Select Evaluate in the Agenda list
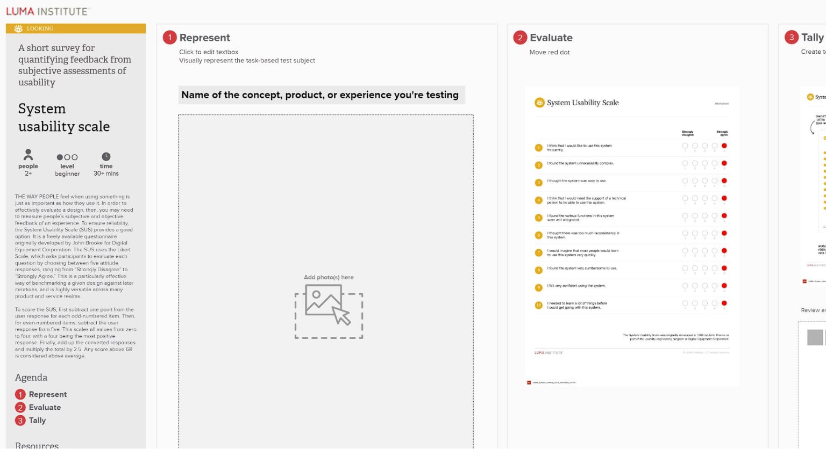 (x=45, y=407)
